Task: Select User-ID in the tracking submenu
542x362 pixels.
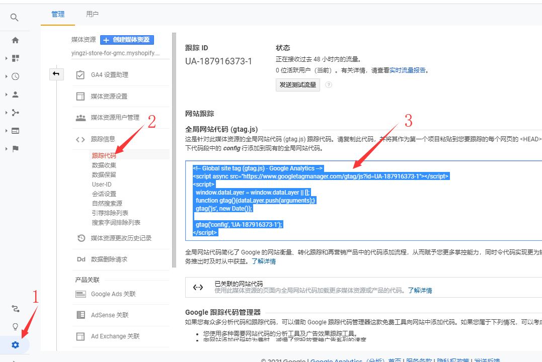Action: coord(102,185)
